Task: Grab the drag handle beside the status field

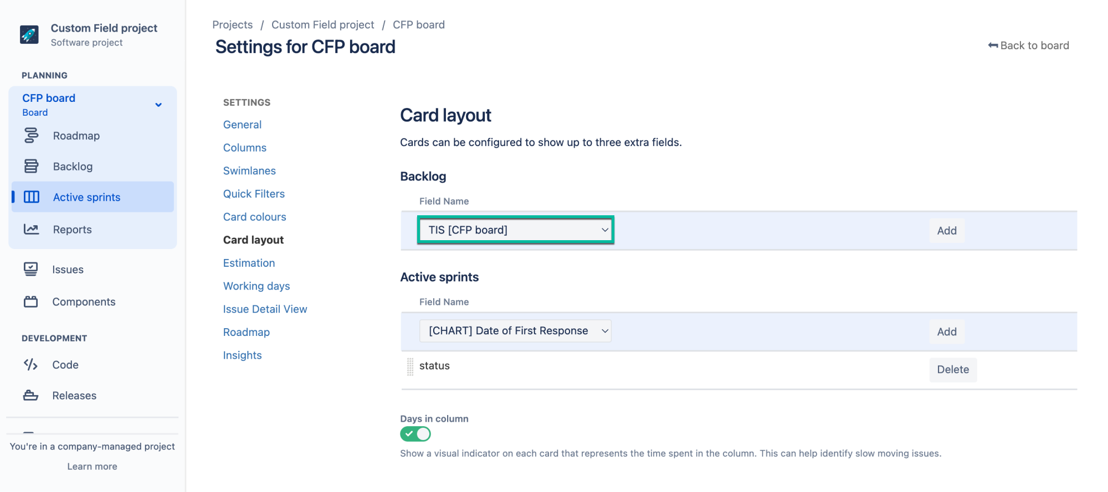Action: click(x=409, y=366)
